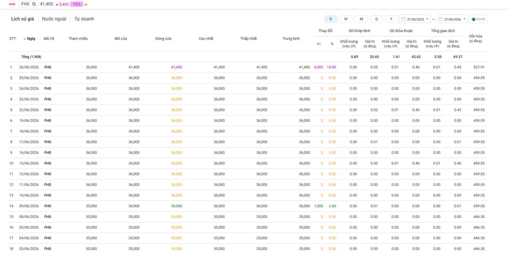Open the Nước ngoài tab
509x254 pixels.
(54, 19)
